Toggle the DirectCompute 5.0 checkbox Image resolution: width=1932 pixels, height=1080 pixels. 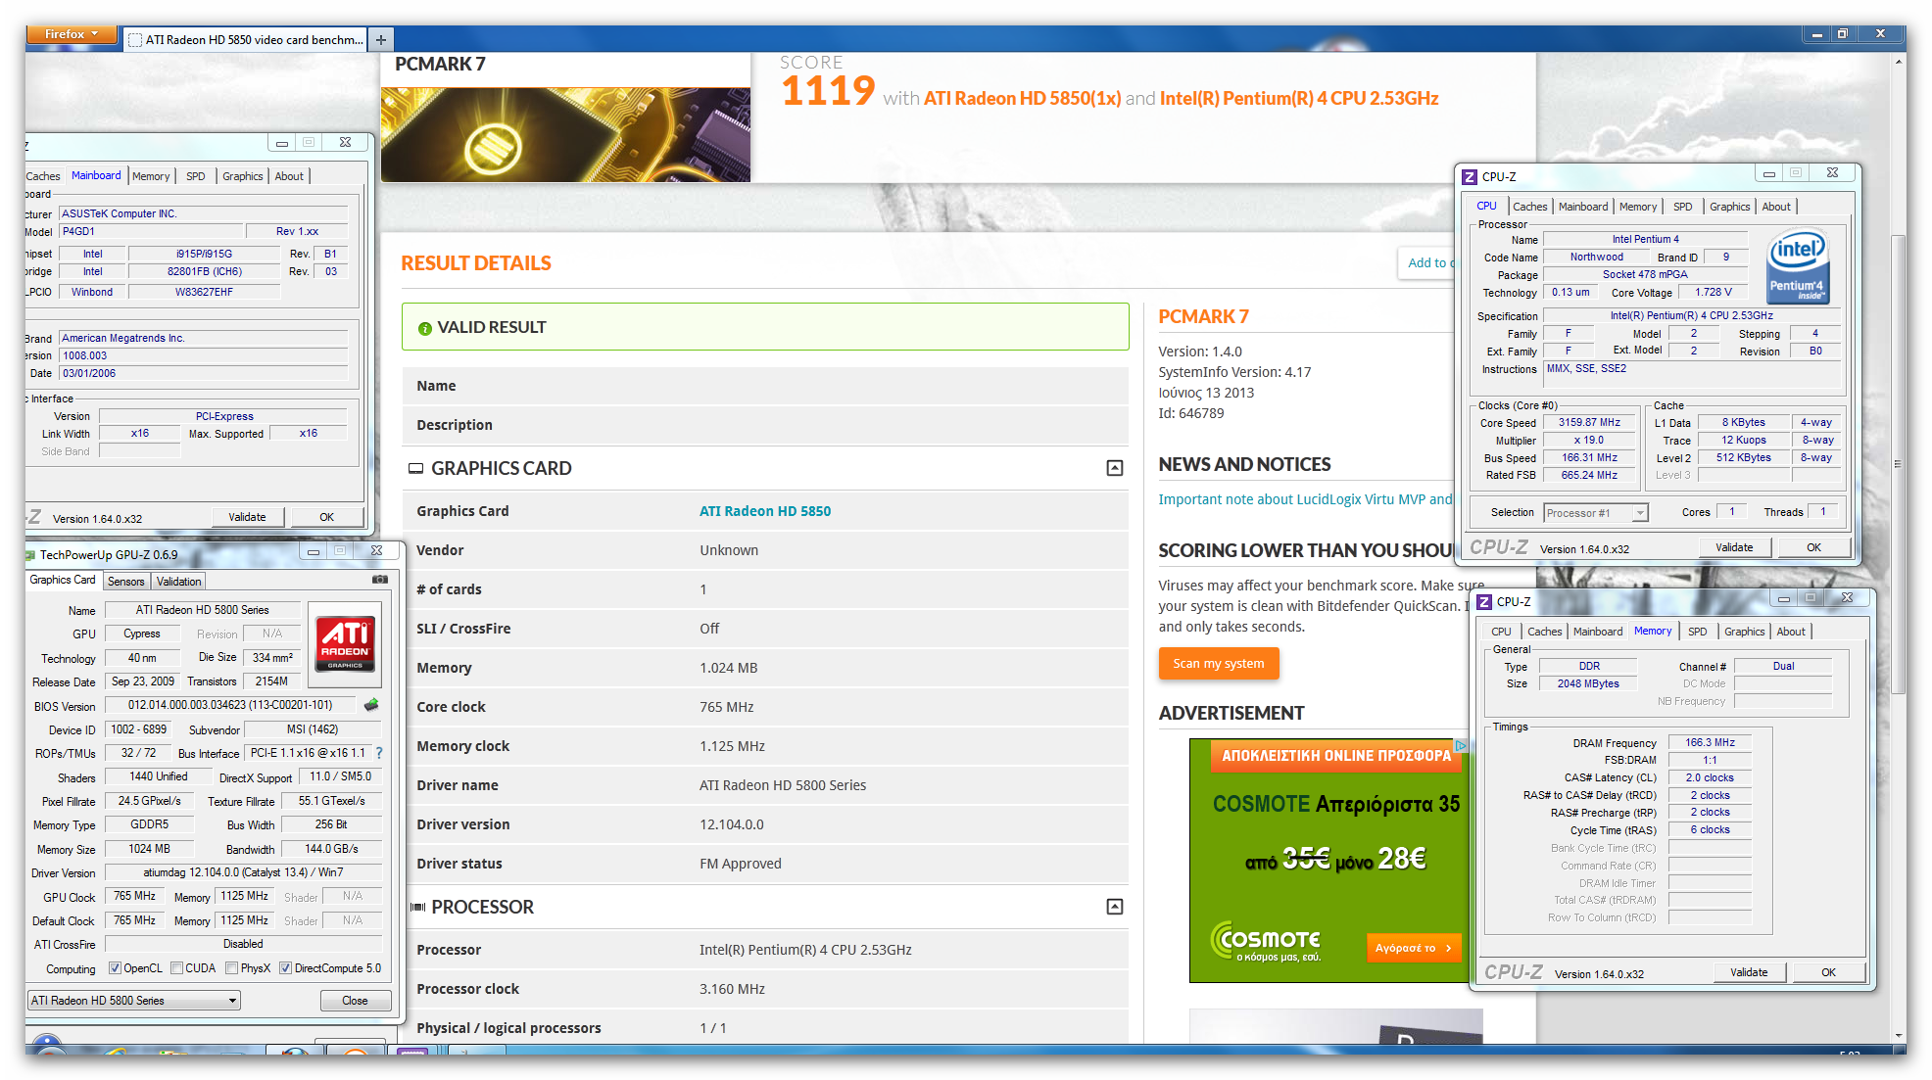click(285, 968)
